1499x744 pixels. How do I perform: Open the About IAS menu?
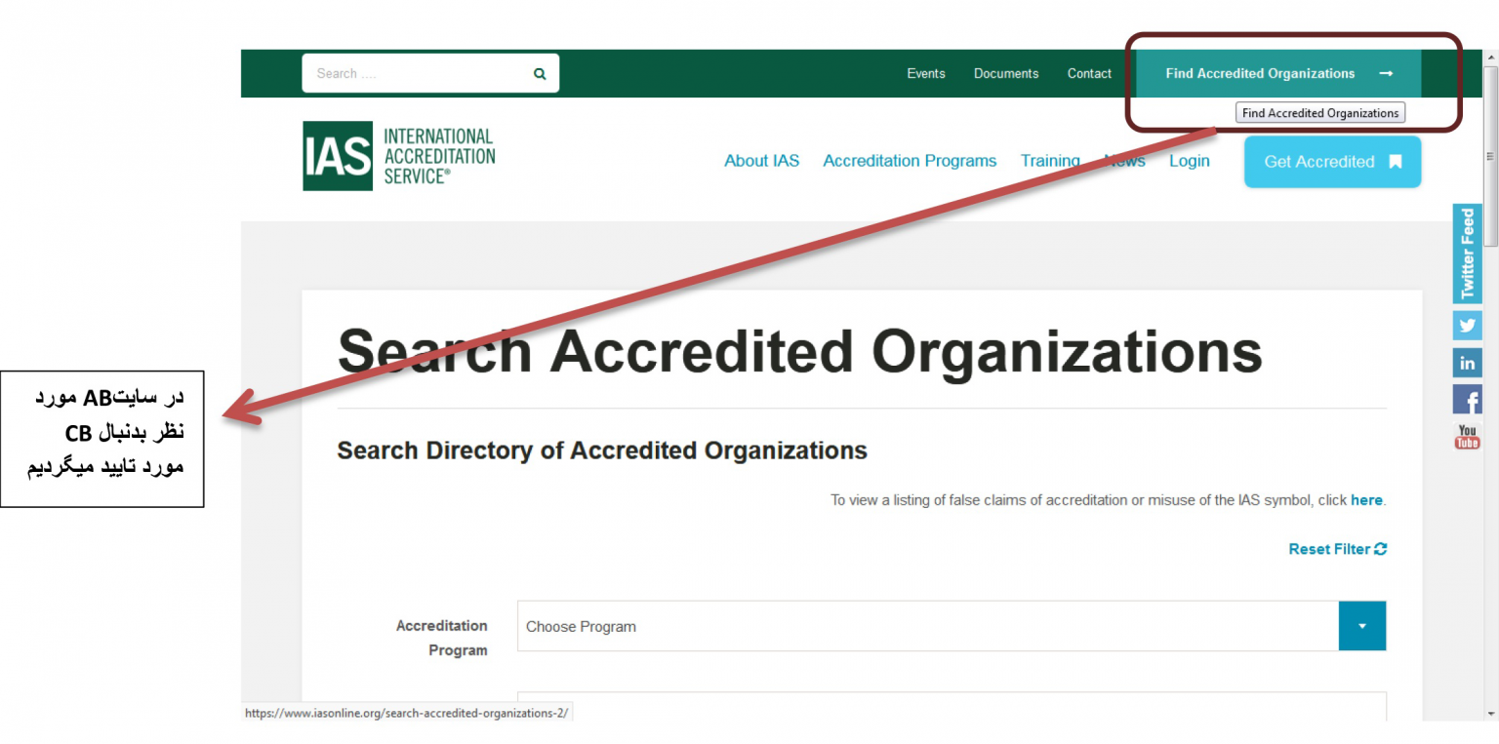click(x=761, y=161)
